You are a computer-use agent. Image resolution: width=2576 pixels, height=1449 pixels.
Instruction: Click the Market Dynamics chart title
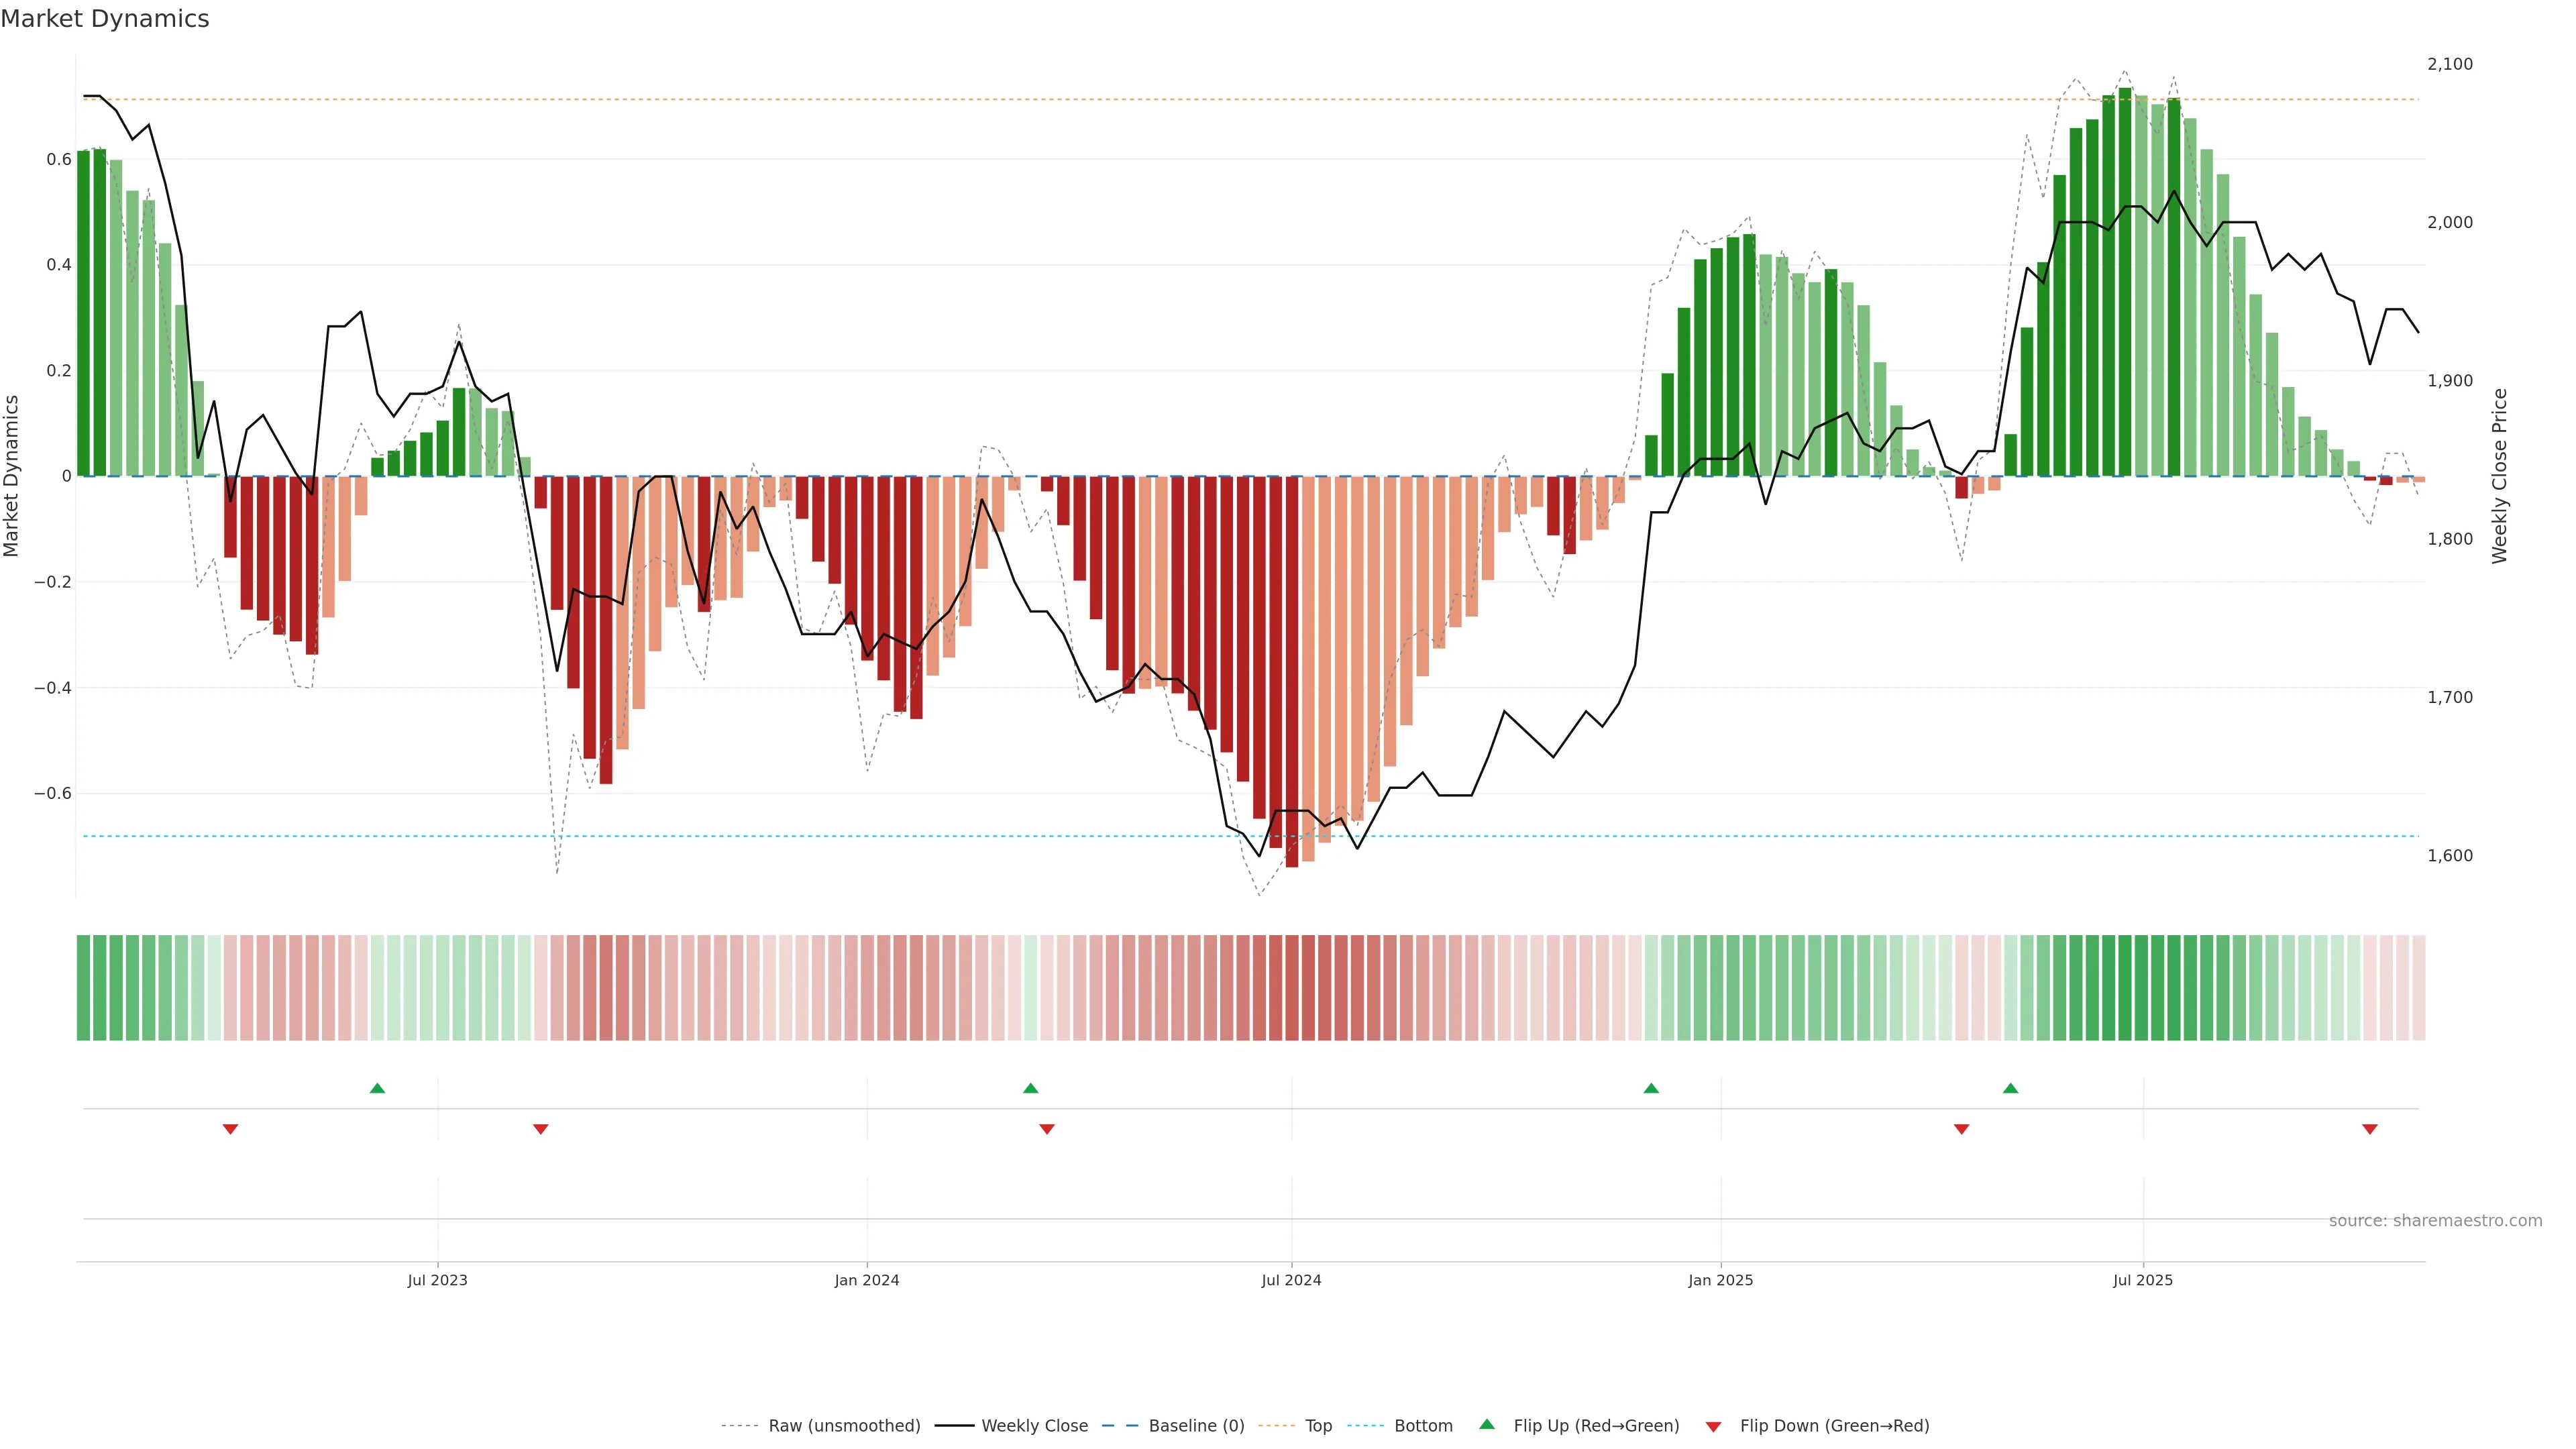pyautogui.click(x=105, y=19)
